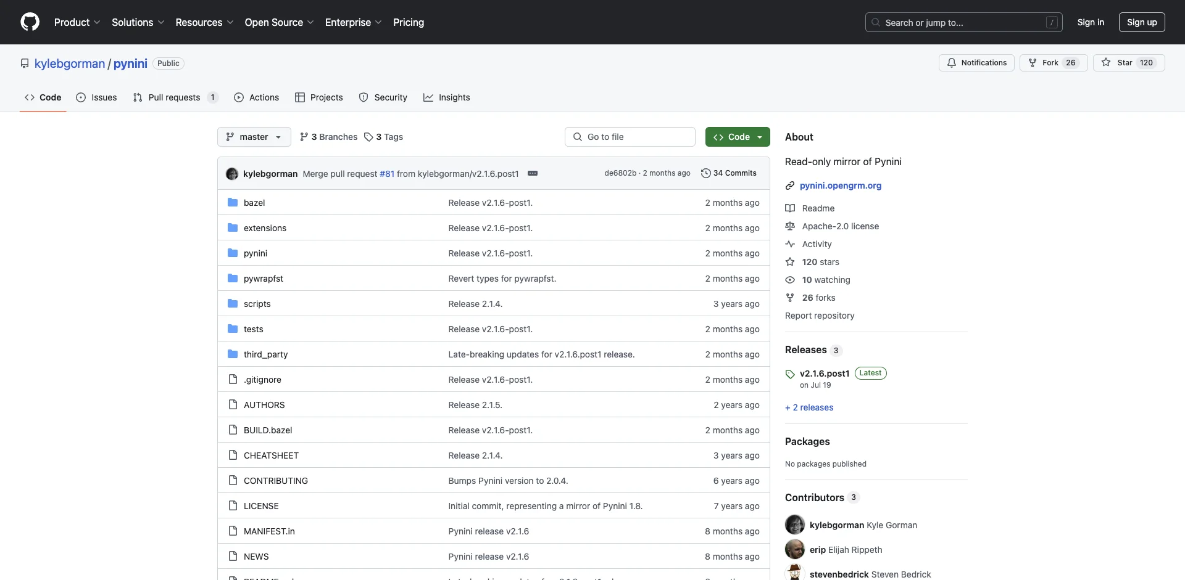Click the release tag icon for v2.1.6.post1
Image resolution: width=1185 pixels, height=580 pixels.
tap(790, 374)
